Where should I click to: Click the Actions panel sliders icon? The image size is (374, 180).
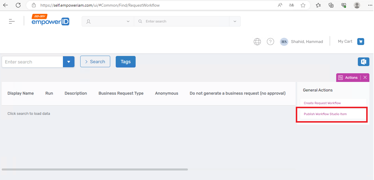pos(341,78)
